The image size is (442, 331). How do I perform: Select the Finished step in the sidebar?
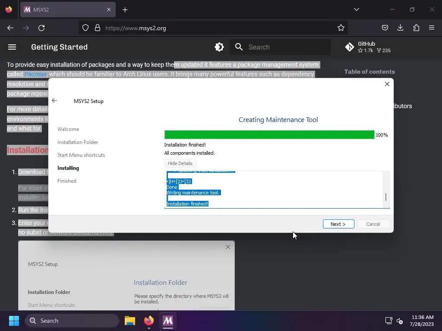(x=67, y=181)
